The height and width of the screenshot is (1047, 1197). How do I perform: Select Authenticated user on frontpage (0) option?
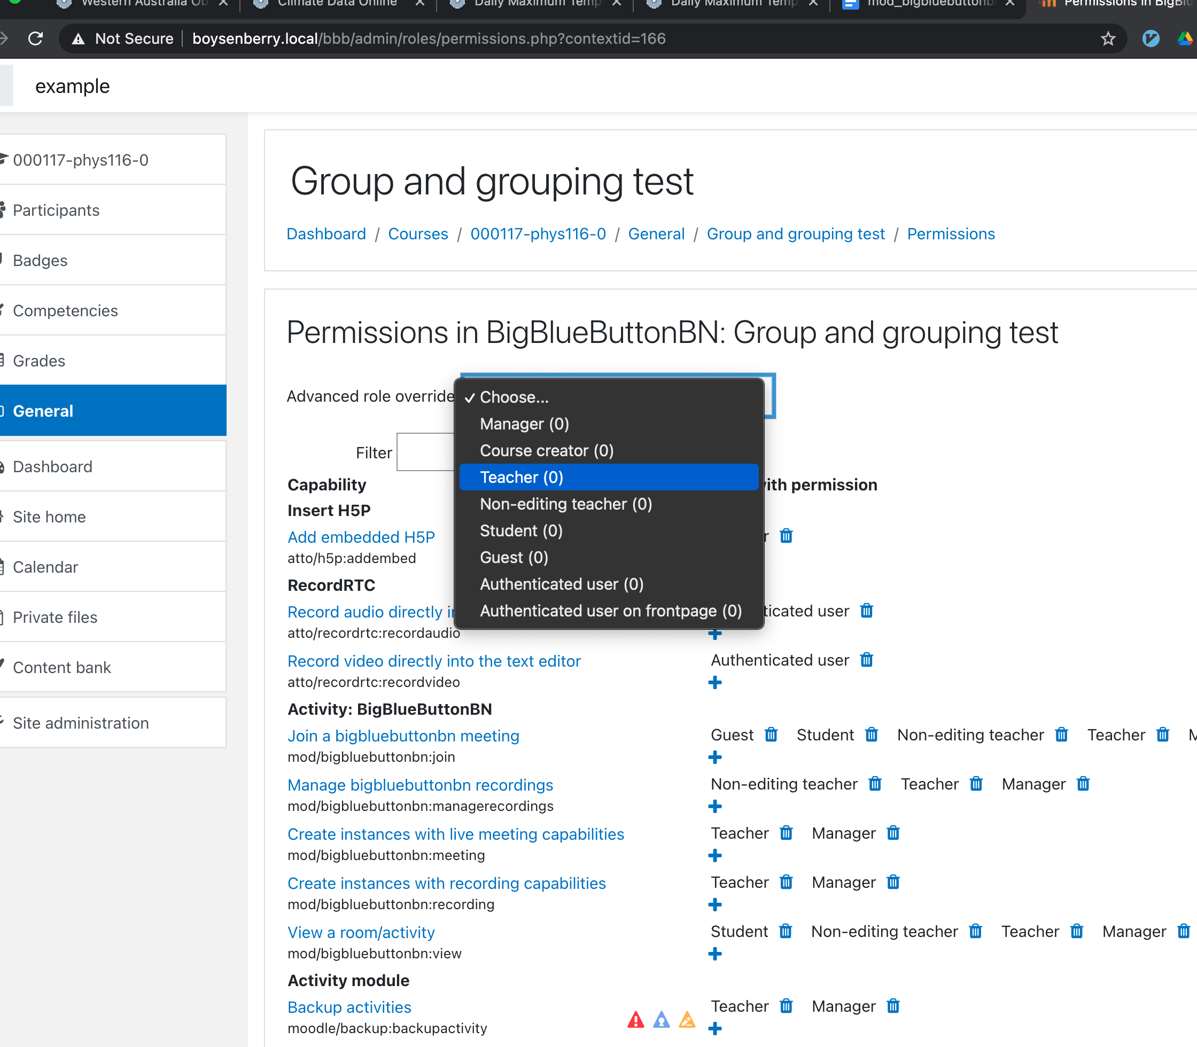tap(609, 611)
